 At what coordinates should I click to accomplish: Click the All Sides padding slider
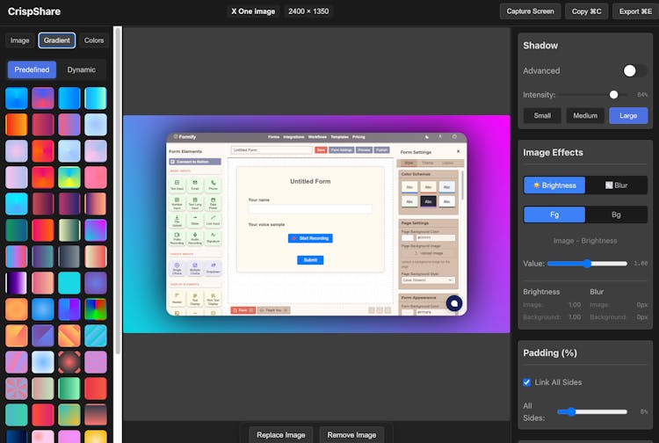click(x=589, y=411)
